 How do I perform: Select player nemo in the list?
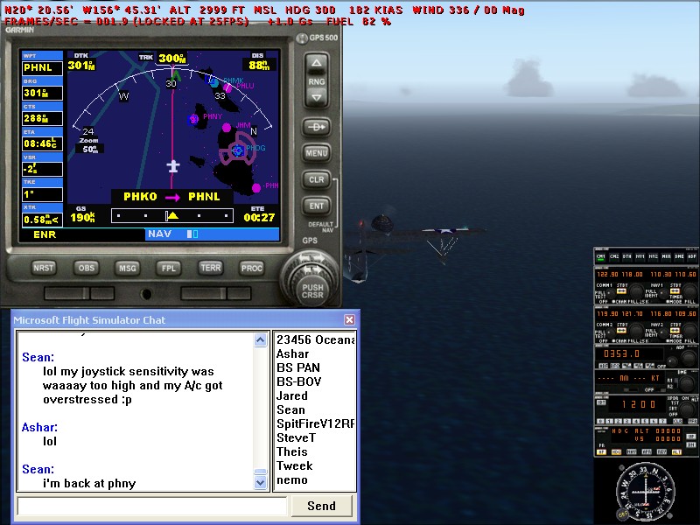292,479
